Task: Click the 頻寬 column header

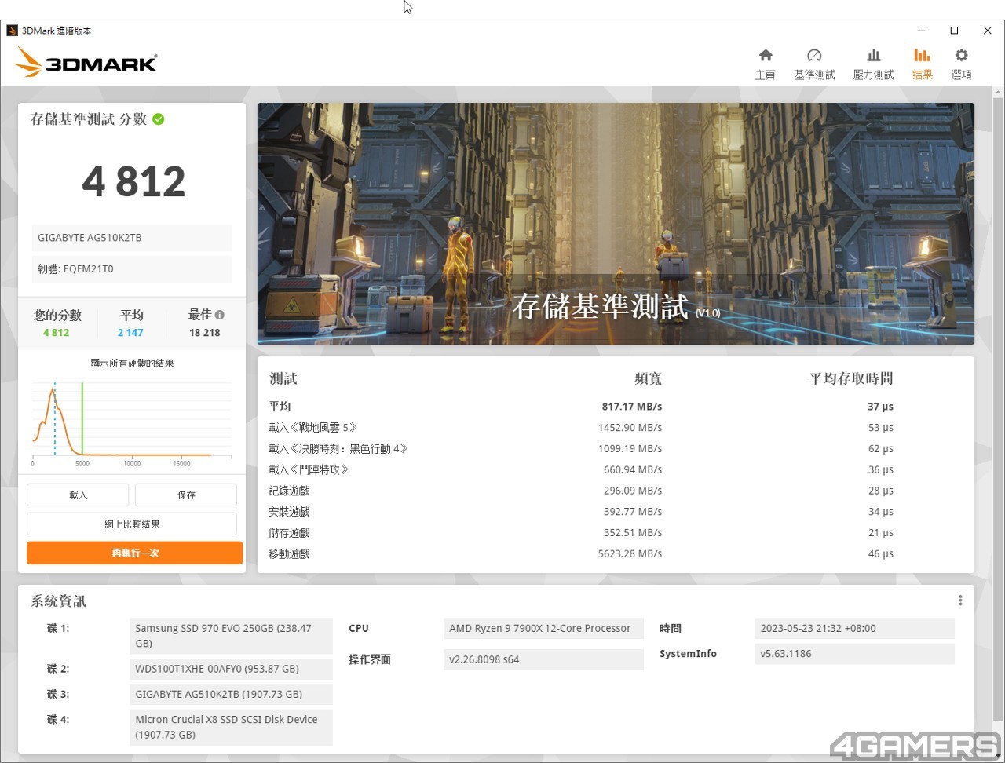Action: pyautogui.click(x=648, y=378)
